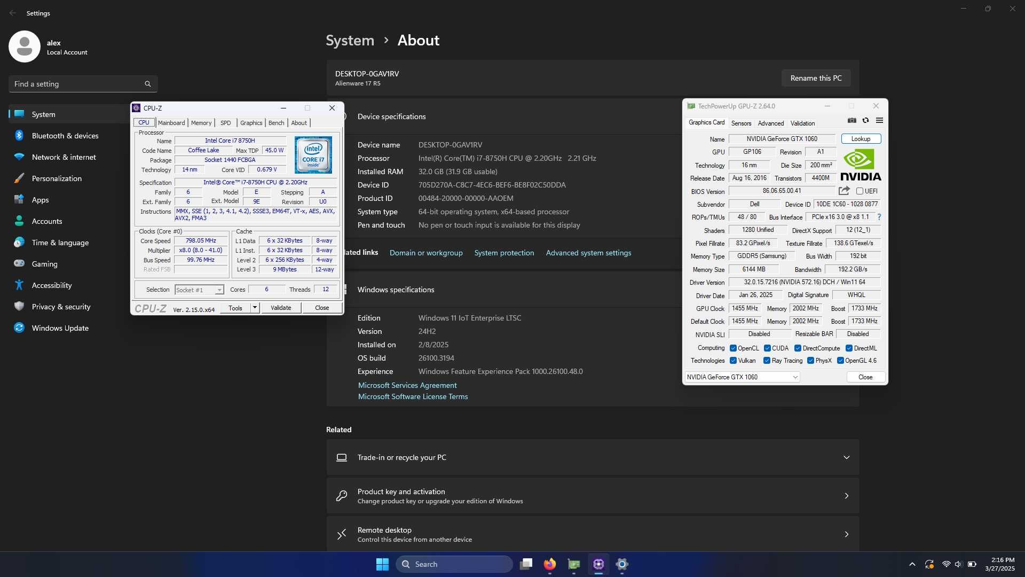This screenshot has height=577, width=1025.
Task: Click the BIOS export share icon
Action: (844, 191)
